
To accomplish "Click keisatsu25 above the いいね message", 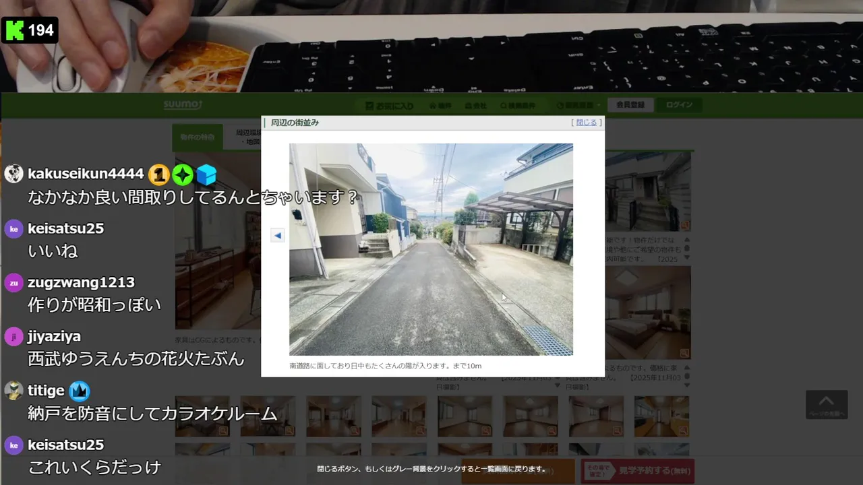I will point(65,228).
